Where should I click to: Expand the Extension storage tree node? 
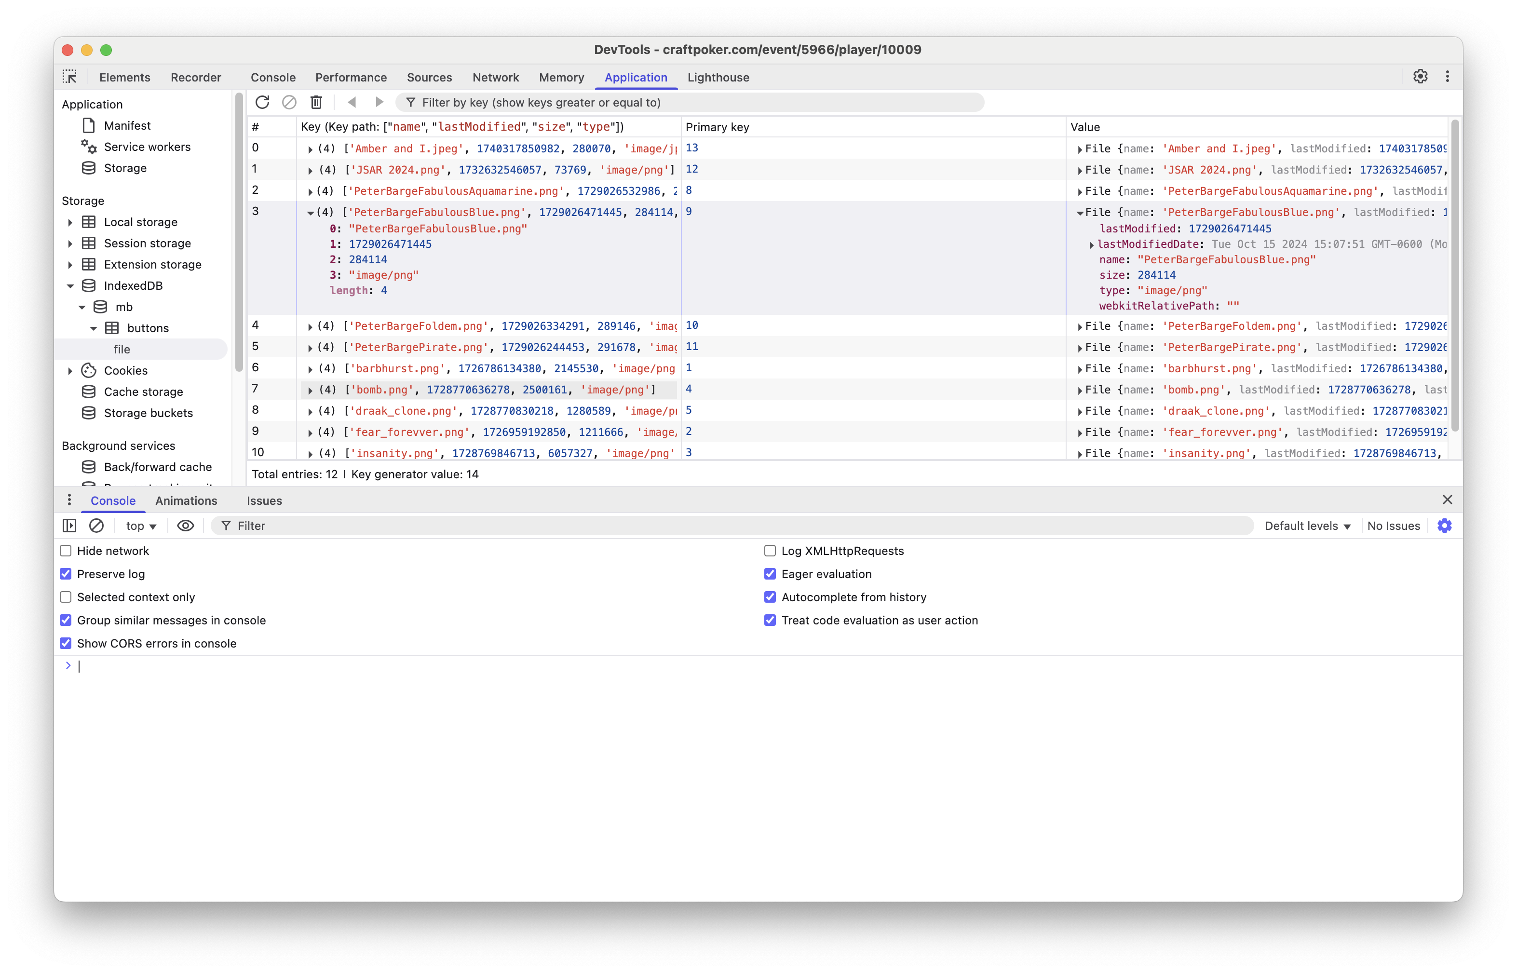point(70,265)
